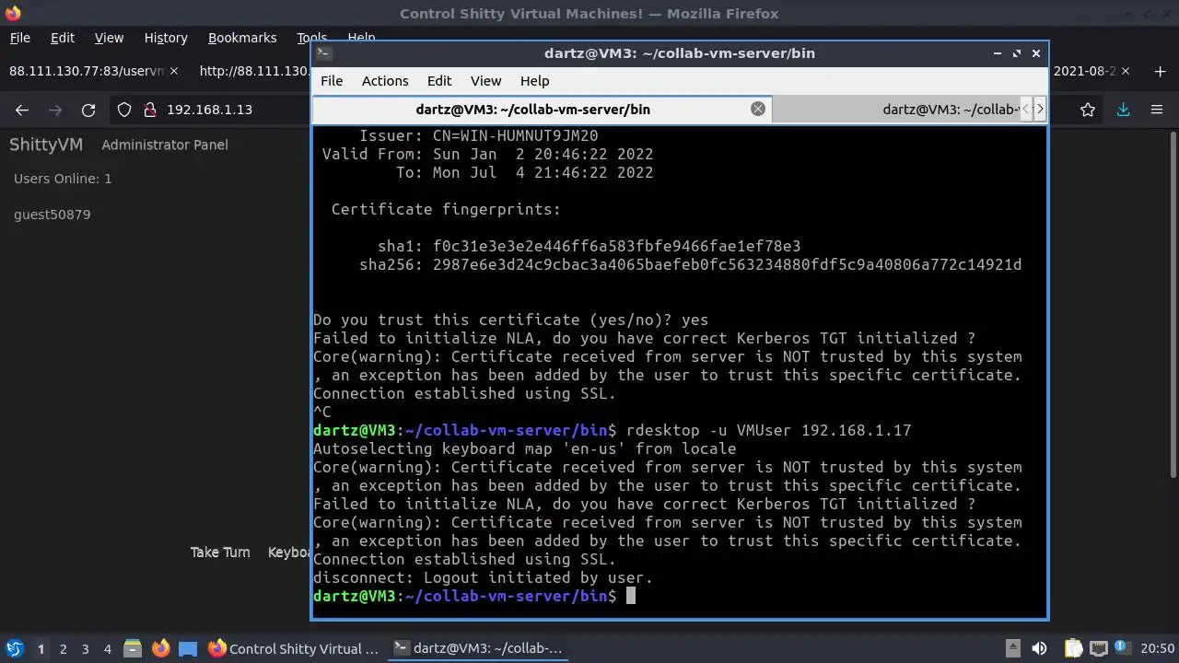Focus Control Shitty Virtual taskbar entry

[293, 648]
